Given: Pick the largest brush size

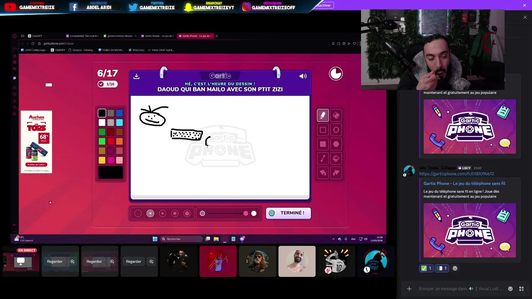Looking at the screenshot, I should [187, 213].
